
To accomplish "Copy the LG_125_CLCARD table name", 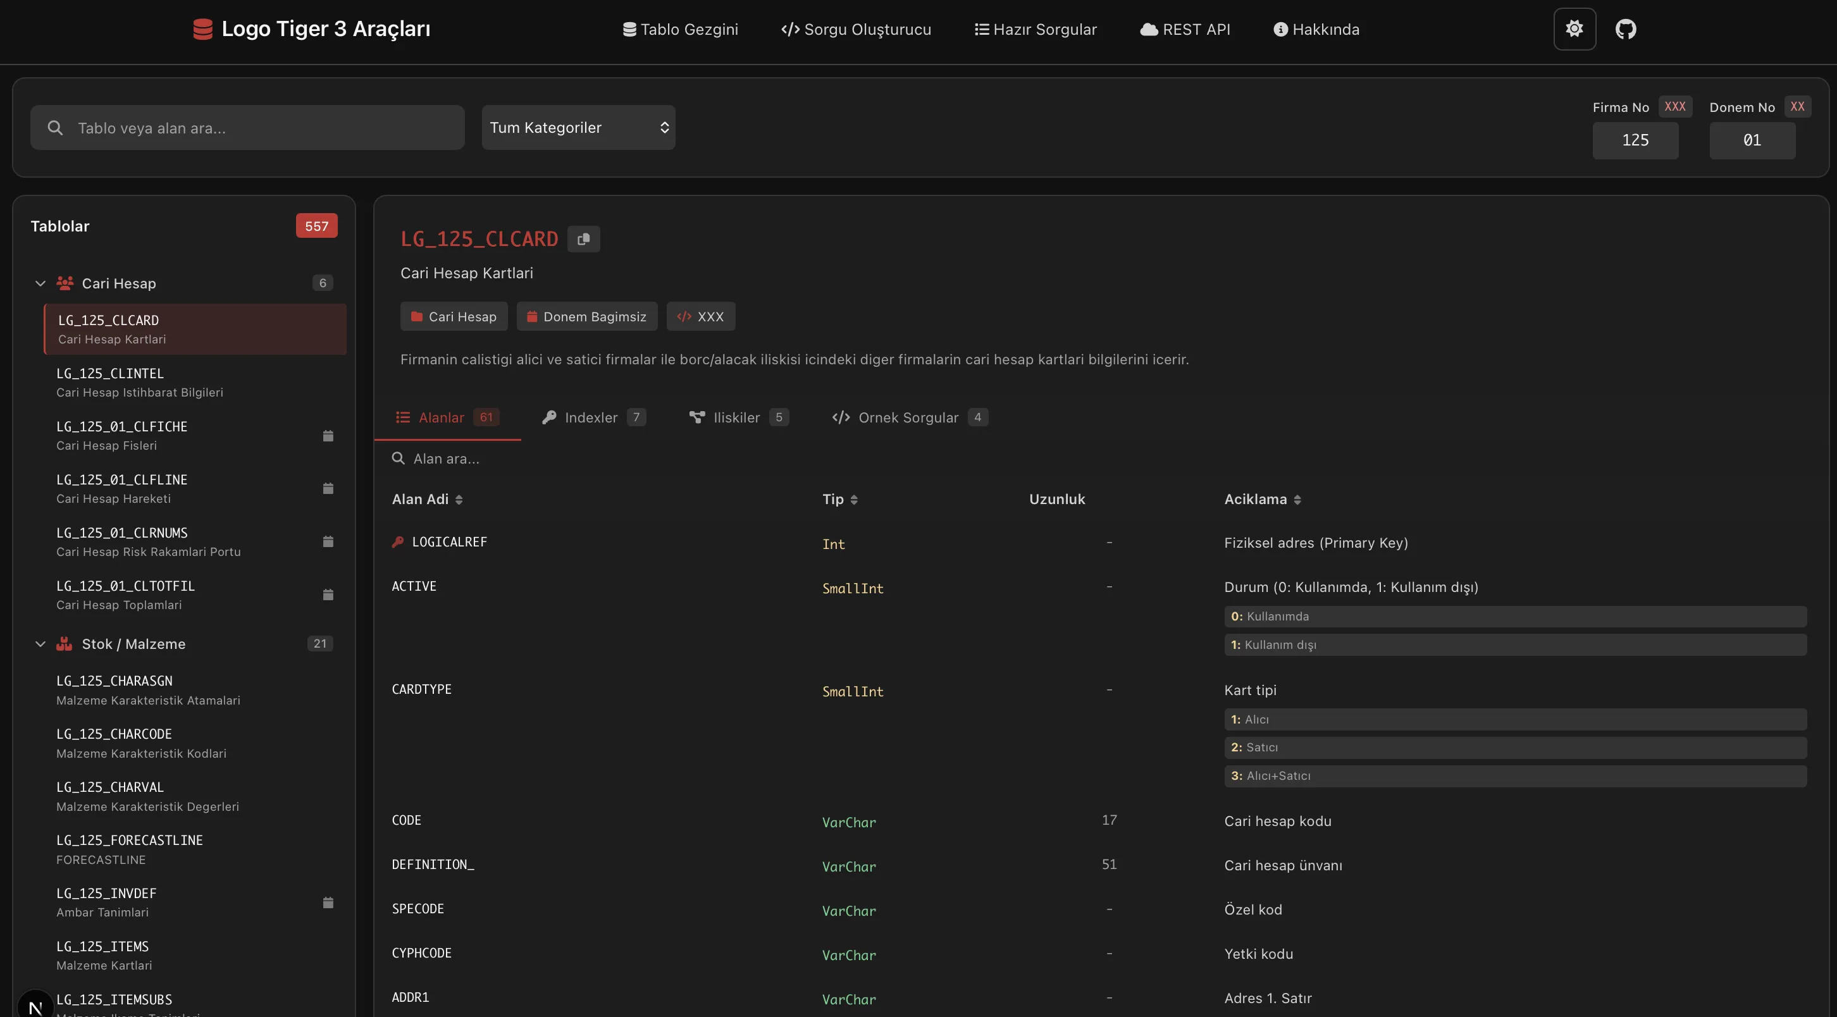I will point(583,239).
